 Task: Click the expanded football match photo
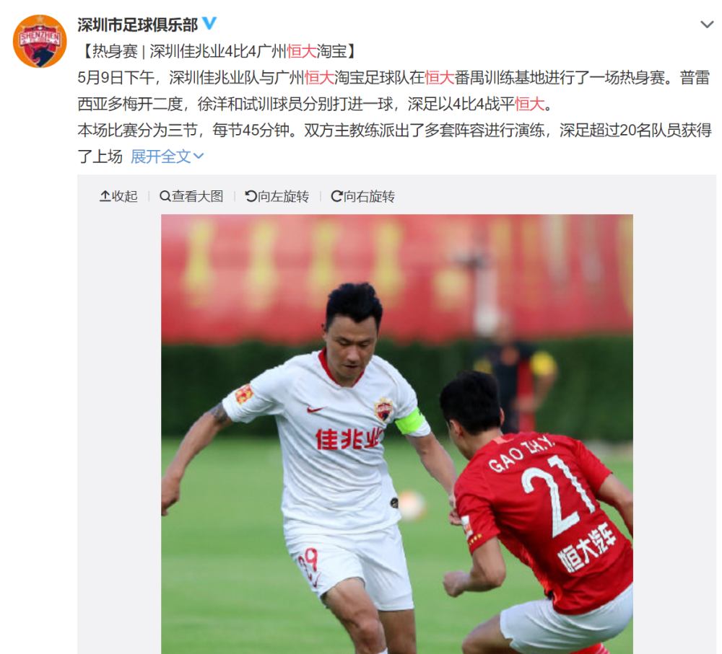(397, 434)
